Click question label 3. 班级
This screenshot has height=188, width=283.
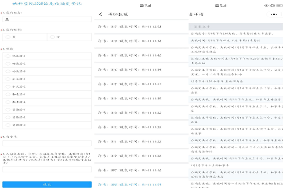coord(8,49)
